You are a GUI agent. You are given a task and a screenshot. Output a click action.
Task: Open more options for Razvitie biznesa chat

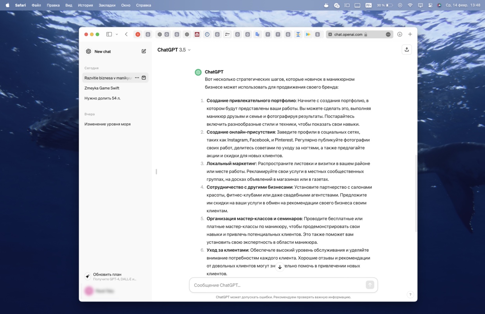(x=137, y=78)
